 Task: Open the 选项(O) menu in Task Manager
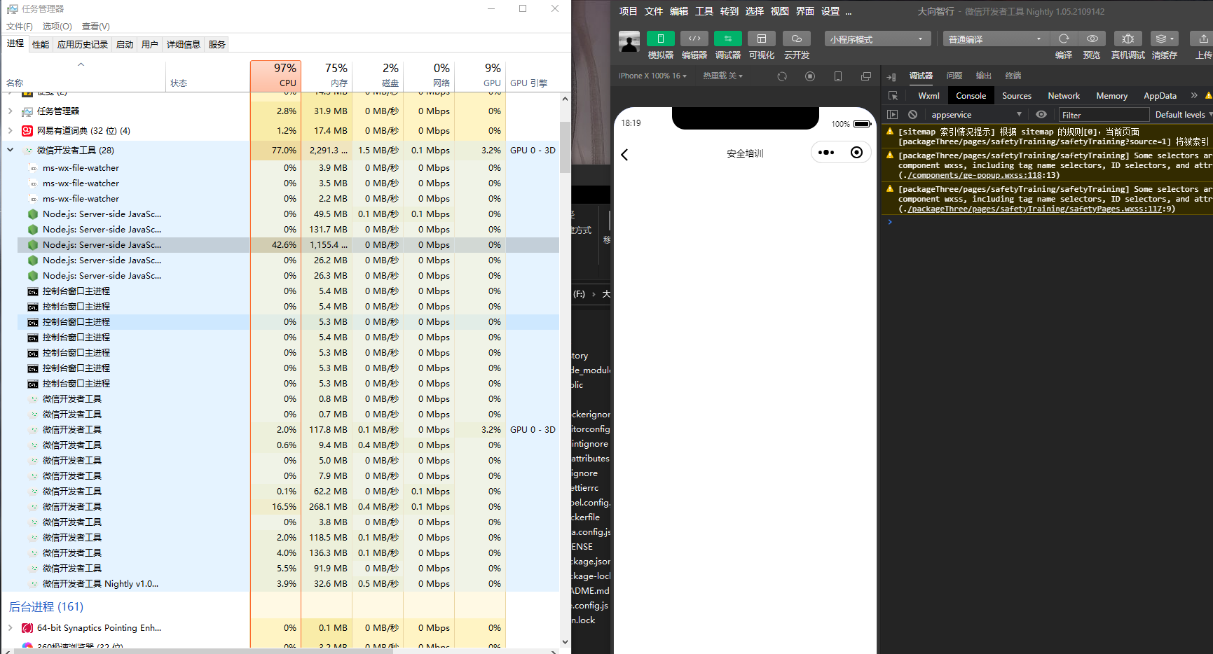(57, 27)
